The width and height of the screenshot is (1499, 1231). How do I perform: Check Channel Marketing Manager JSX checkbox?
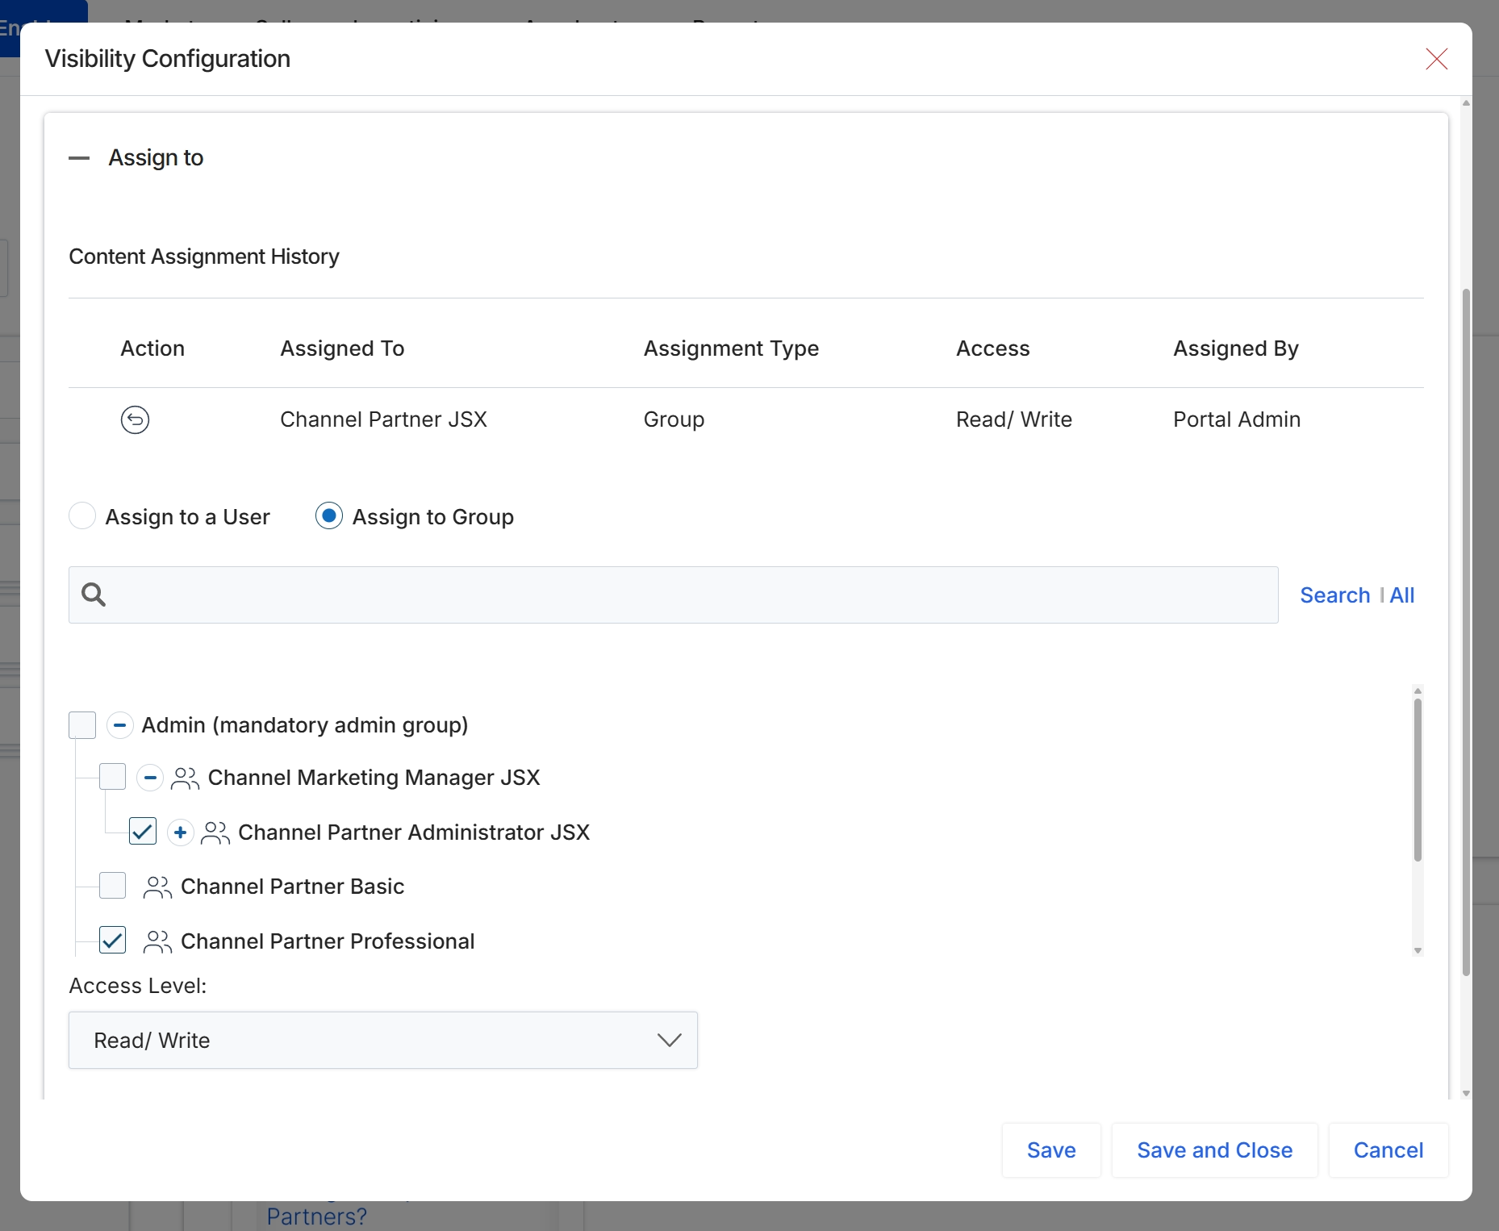[112, 777]
